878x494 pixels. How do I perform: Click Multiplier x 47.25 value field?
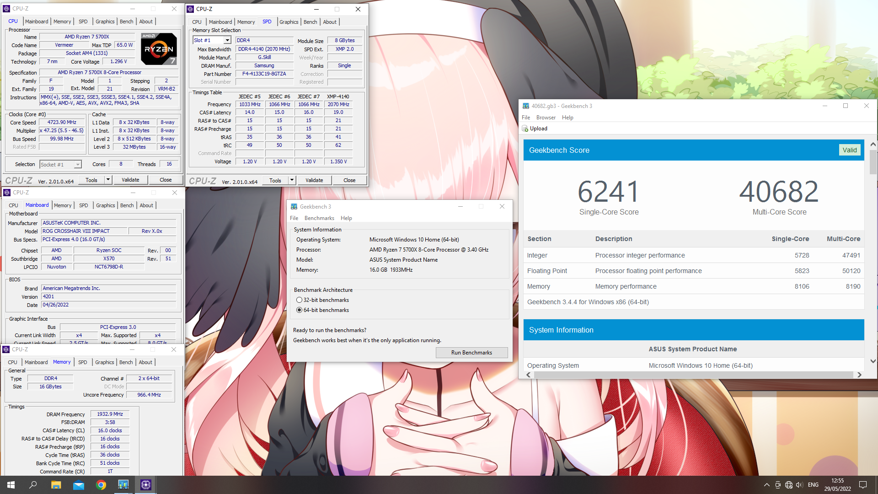(62, 131)
